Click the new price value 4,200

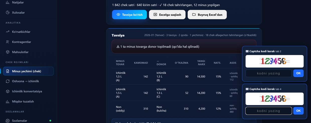pos(202,109)
